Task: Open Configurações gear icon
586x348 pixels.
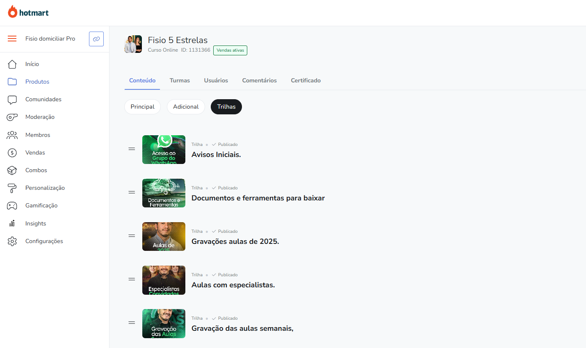Action: 12,241
